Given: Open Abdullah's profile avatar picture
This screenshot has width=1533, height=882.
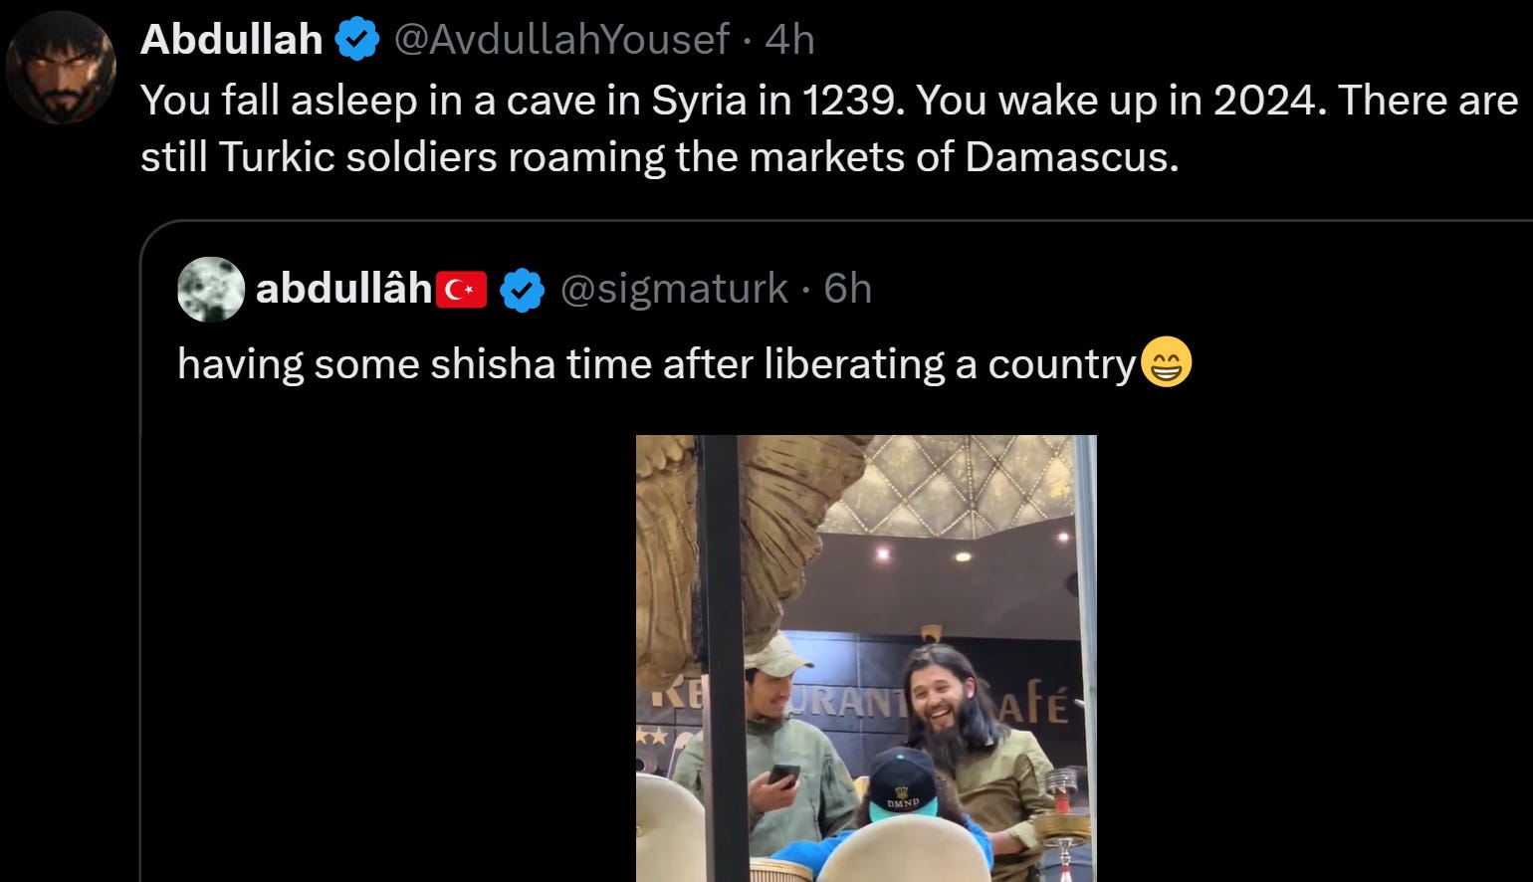Looking at the screenshot, I should pos(61,68).
